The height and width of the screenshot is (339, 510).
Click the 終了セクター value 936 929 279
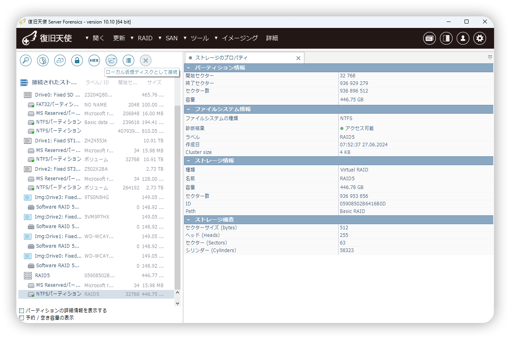(354, 83)
